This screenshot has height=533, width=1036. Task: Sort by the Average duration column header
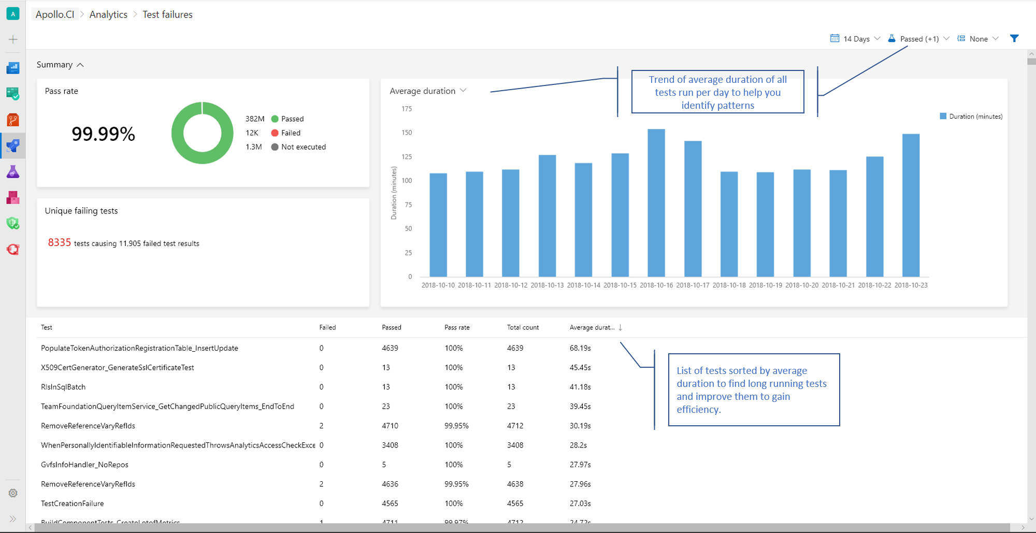click(592, 327)
